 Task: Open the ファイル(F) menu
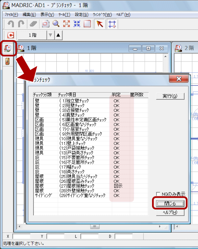point(11,15)
